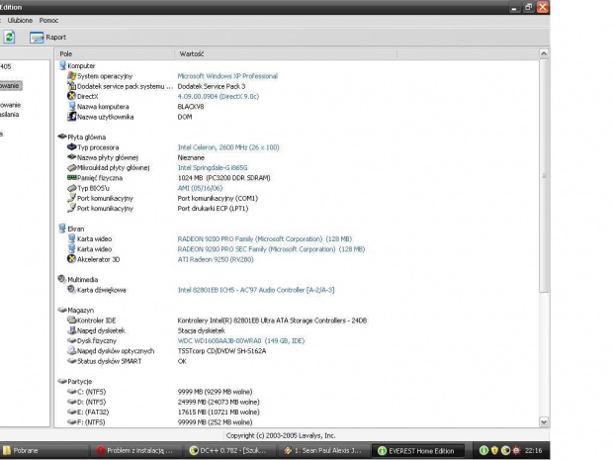This screenshot has height=460, width=613.
Task: Click the yellow security shield tray icon
Action: [494, 451]
